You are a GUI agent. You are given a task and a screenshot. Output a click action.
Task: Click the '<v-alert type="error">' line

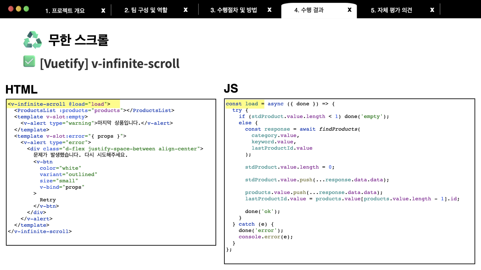click(x=55, y=142)
